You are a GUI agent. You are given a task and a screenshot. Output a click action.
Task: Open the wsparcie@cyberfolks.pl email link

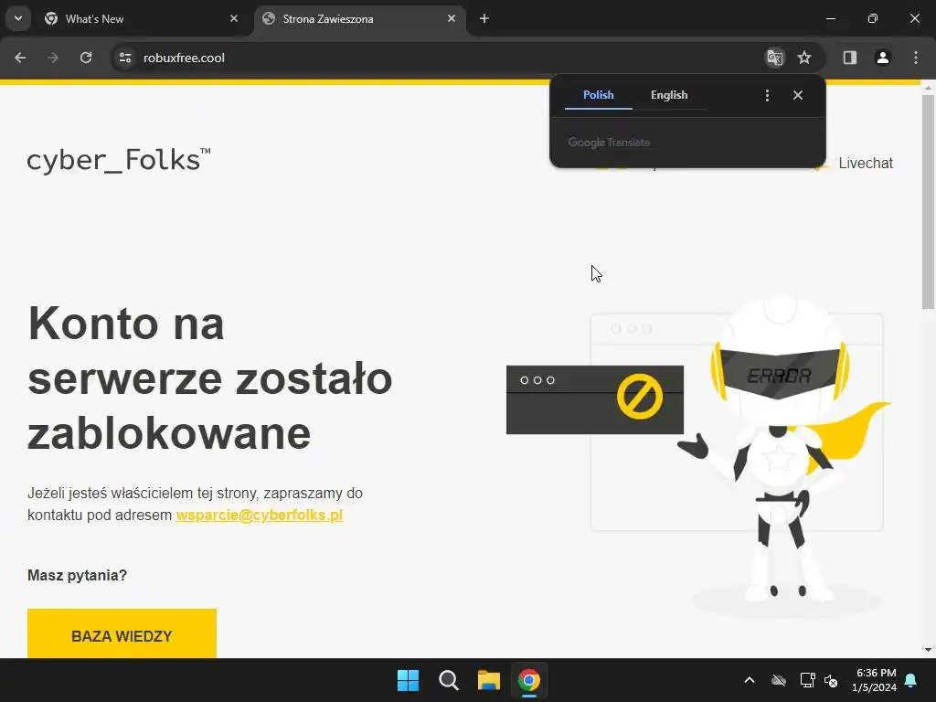point(259,516)
